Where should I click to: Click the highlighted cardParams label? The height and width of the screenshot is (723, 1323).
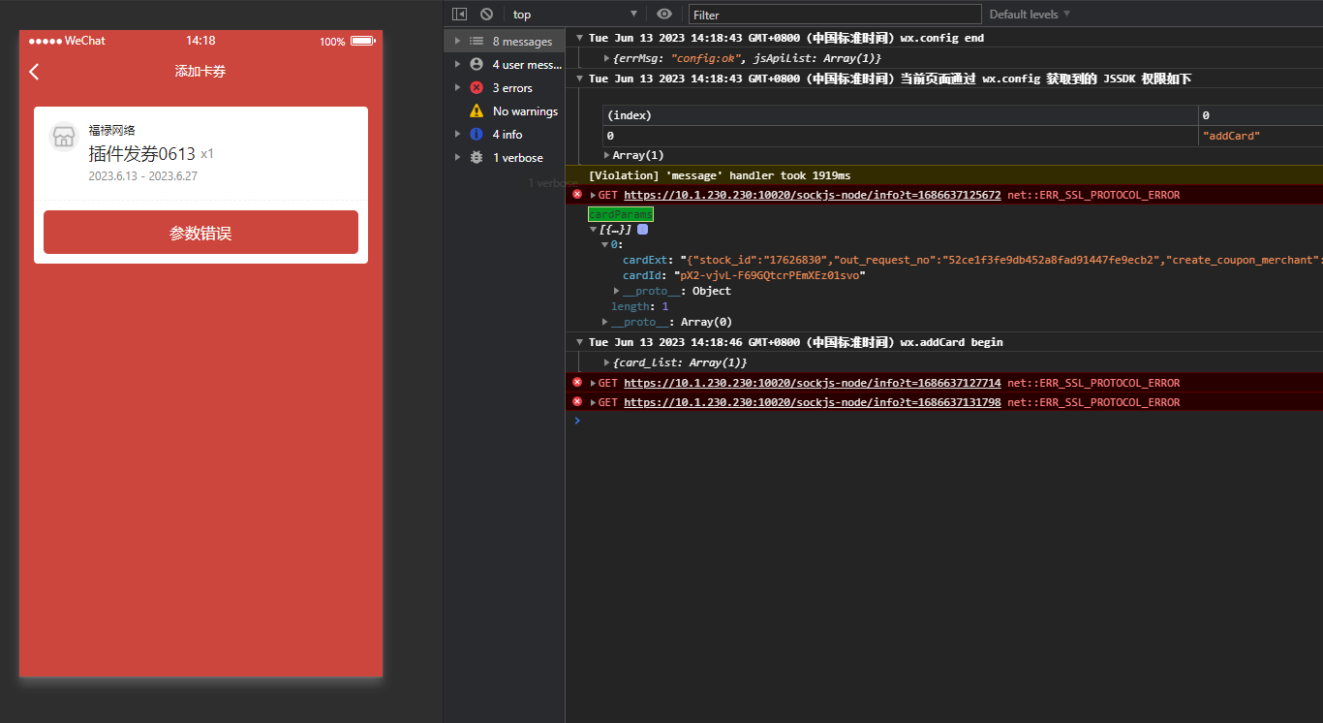tap(621, 214)
